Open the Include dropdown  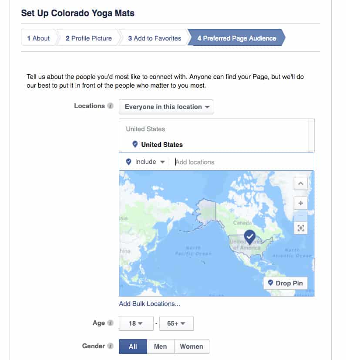pyautogui.click(x=145, y=162)
